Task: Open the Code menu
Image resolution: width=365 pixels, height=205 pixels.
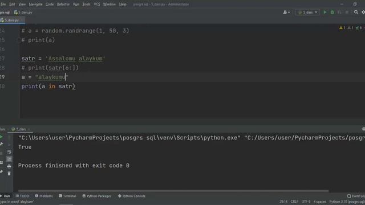Action: coord(50,4)
